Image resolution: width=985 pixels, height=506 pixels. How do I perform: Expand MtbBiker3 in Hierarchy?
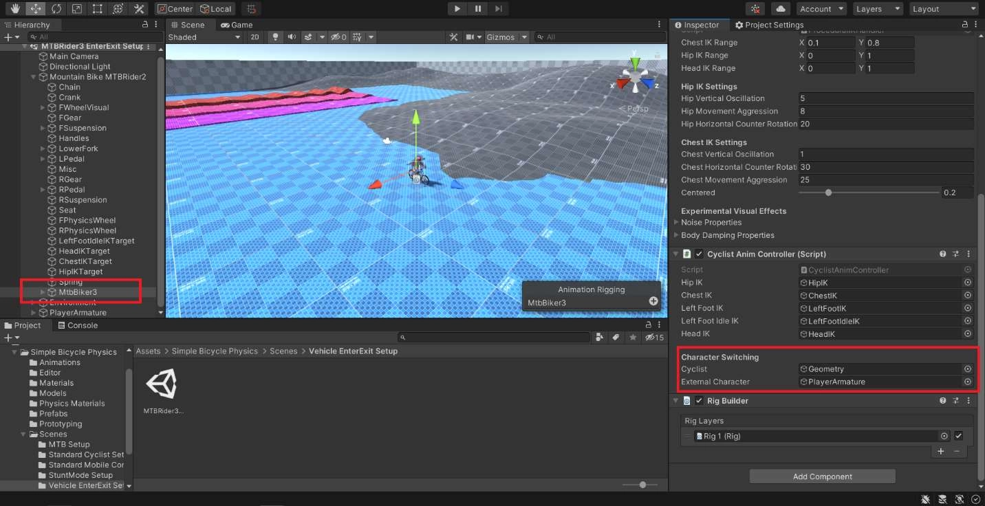43,292
